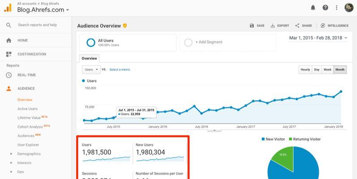Image resolution: width=357 pixels, height=179 pixels.
Task: Switch graph granularity to Hourly
Action: tap(305, 70)
